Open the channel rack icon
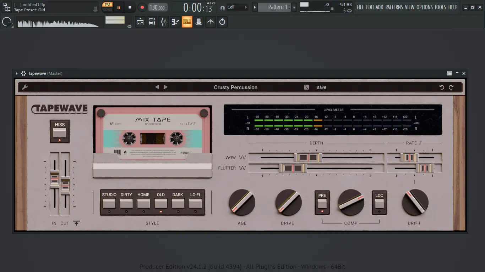 coord(152,22)
